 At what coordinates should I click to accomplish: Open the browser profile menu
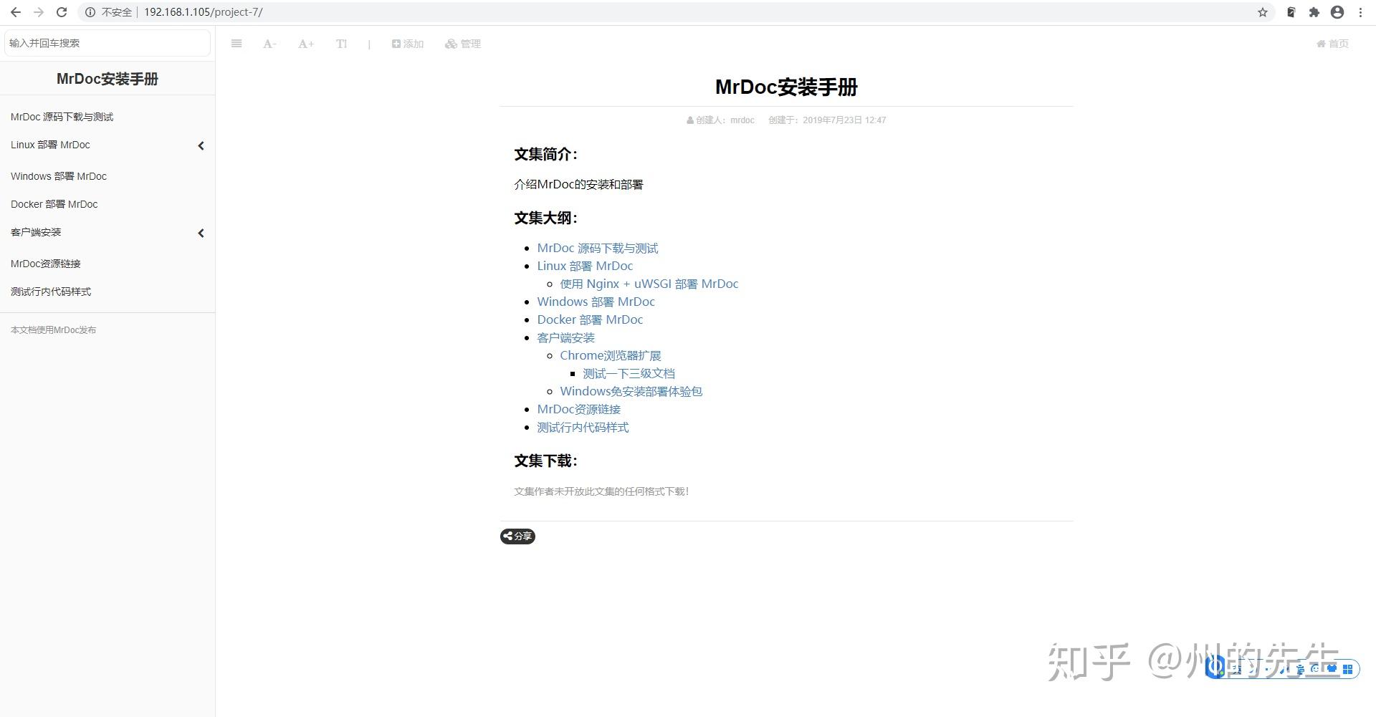[1336, 12]
